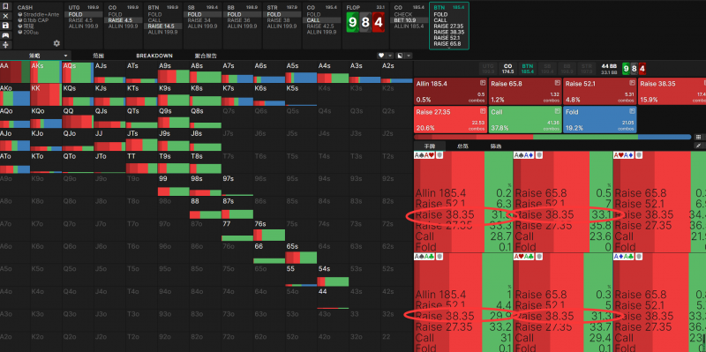Viewport: 706px width, 352px height.
Task: Click the shield icon next to A♥A♣ combo
Action: pos(538,257)
